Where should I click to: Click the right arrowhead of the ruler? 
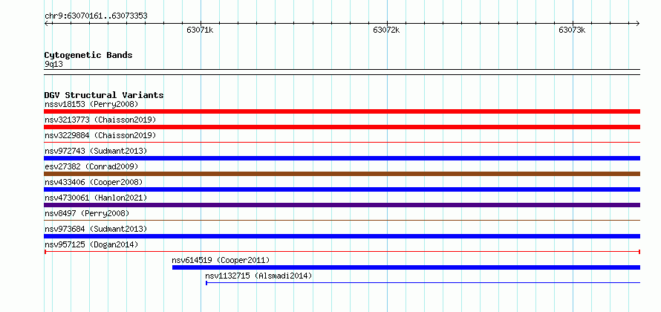638,24
